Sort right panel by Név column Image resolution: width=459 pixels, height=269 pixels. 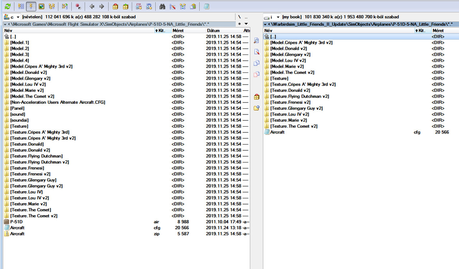tap(339, 30)
